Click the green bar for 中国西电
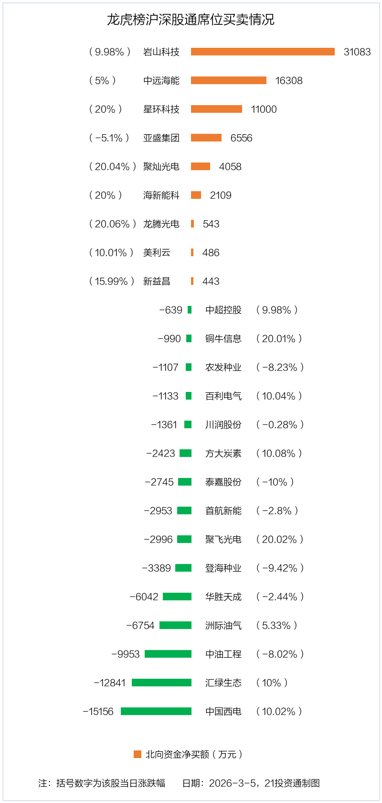 156,711
